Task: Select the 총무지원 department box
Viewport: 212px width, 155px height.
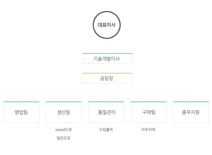Action: click(x=191, y=112)
